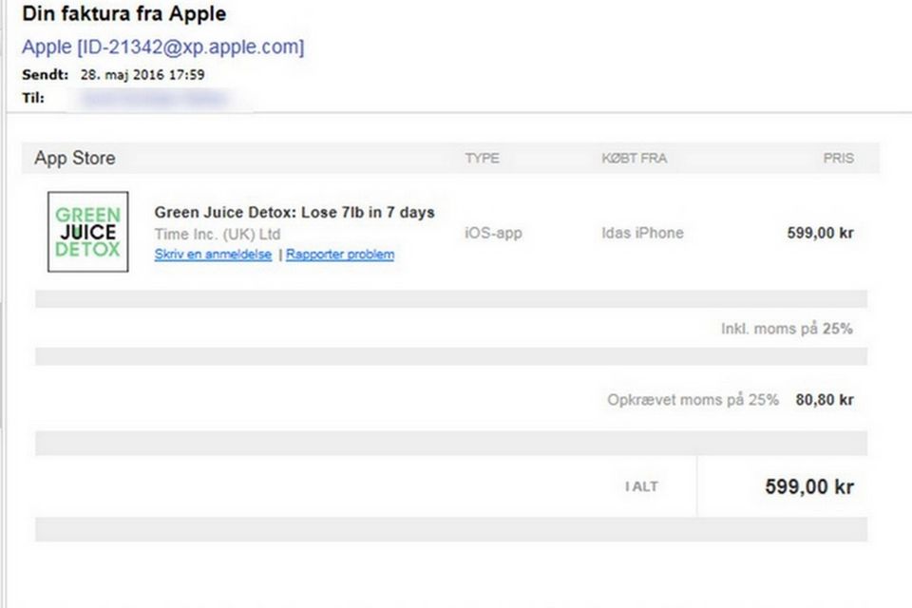Select the charged VAT amount 80,80 kr
Image resolution: width=912 pixels, height=608 pixels.
coord(825,400)
